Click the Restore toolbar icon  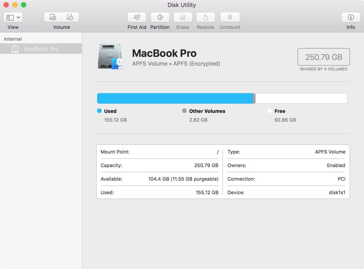click(x=205, y=17)
